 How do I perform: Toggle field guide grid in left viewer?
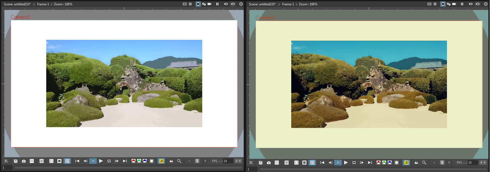coord(190,4)
